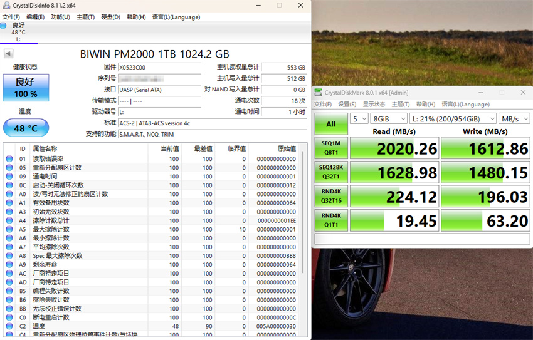533x340 pixels.
Task: Click SEQ1M read result 2020.26
Action: pyautogui.click(x=394, y=148)
